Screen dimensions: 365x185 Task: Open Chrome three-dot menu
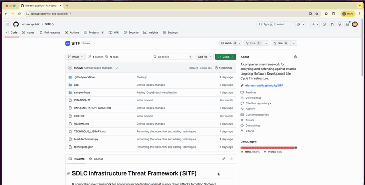pos(359,14)
